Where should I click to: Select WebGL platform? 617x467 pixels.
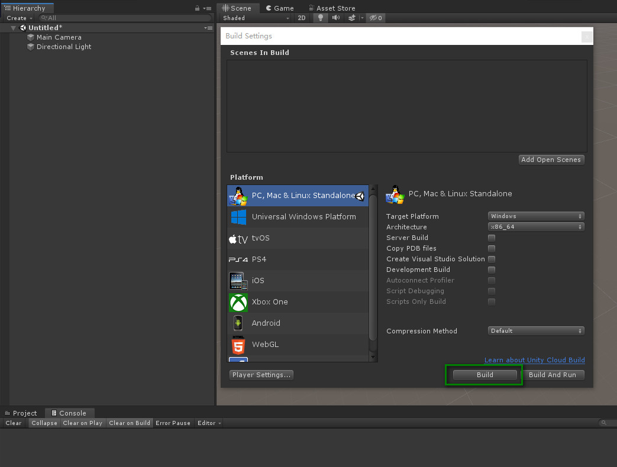click(298, 345)
